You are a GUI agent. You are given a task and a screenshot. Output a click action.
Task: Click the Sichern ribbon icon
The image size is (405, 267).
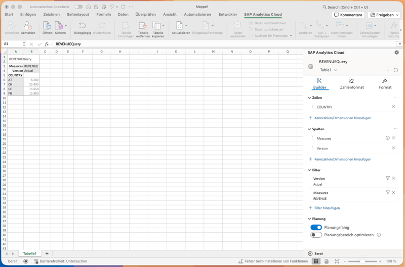(x=59, y=26)
